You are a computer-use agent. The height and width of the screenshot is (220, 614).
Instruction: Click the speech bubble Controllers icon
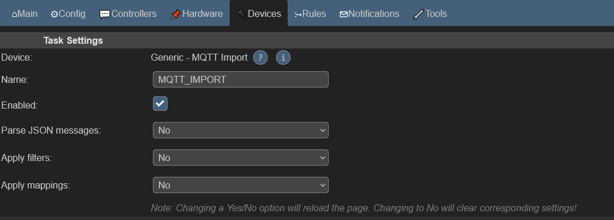point(104,15)
